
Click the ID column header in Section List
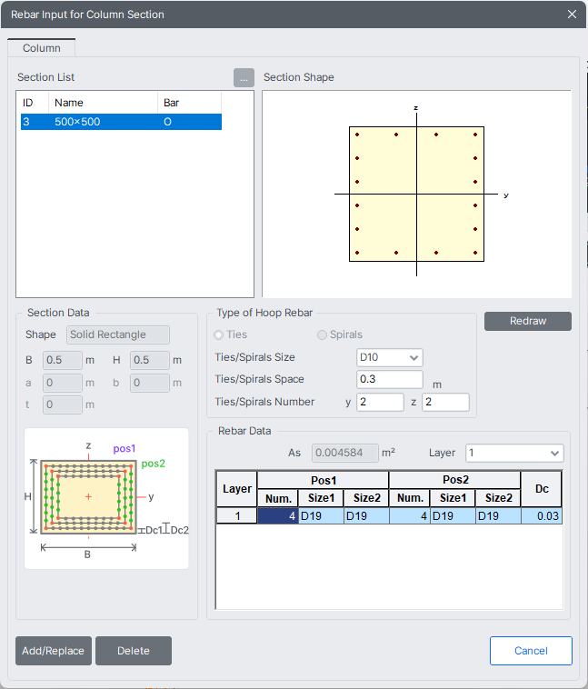click(35, 103)
